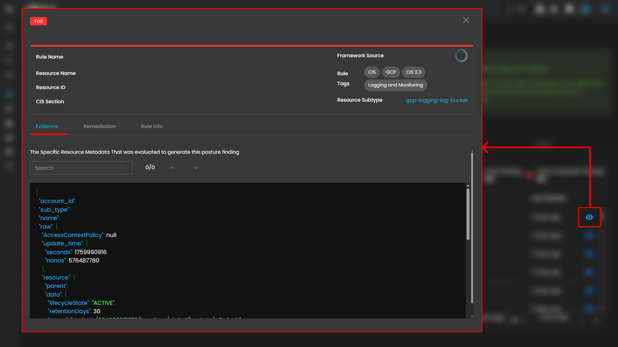Click the red Fail status badge

(x=38, y=21)
